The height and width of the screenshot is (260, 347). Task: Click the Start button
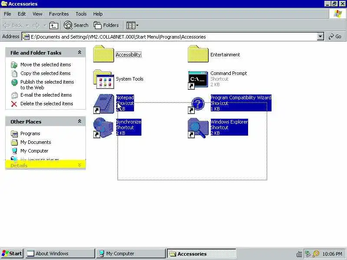tap(12, 253)
